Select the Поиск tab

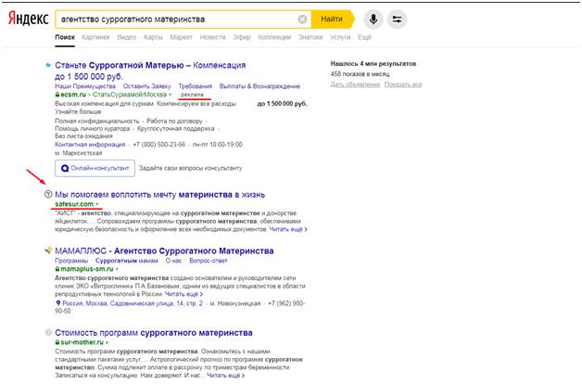tap(65, 37)
